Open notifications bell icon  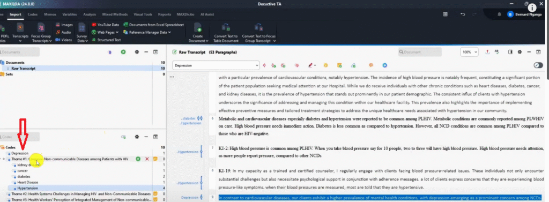[499, 14]
